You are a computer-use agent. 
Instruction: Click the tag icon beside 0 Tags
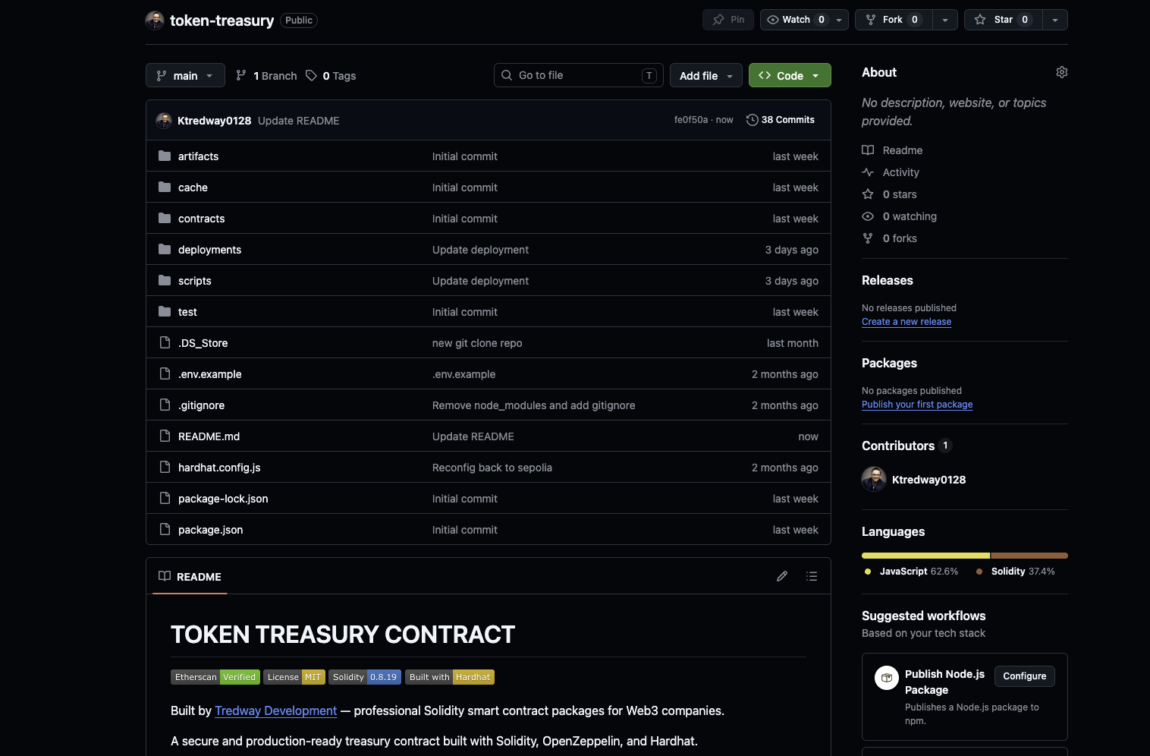tap(311, 75)
